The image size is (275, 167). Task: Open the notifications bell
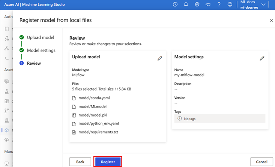(186, 4)
